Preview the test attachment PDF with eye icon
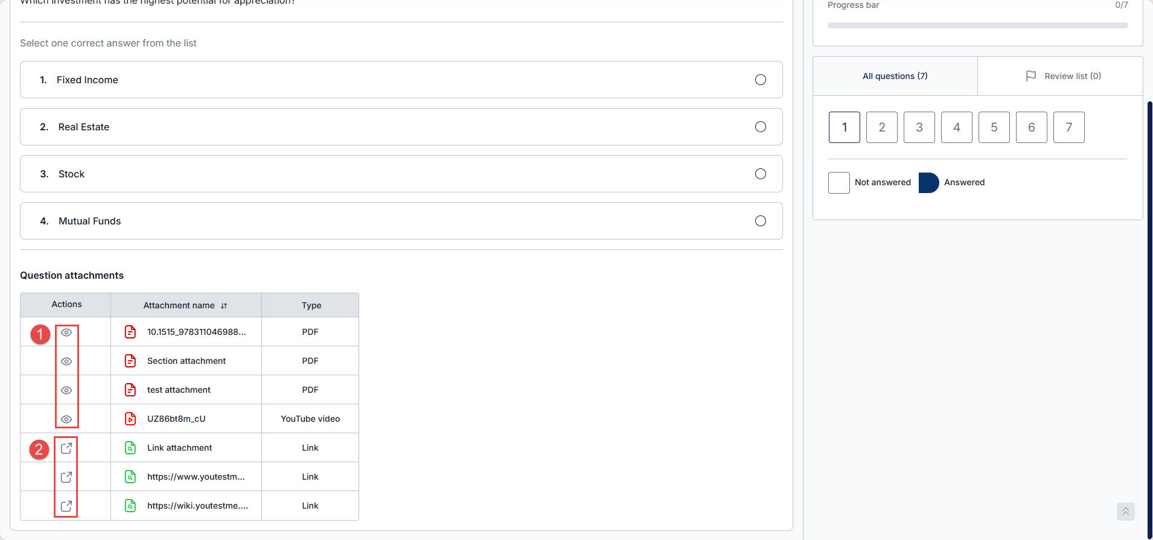This screenshot has height=540, width=1153. [66, 390]
